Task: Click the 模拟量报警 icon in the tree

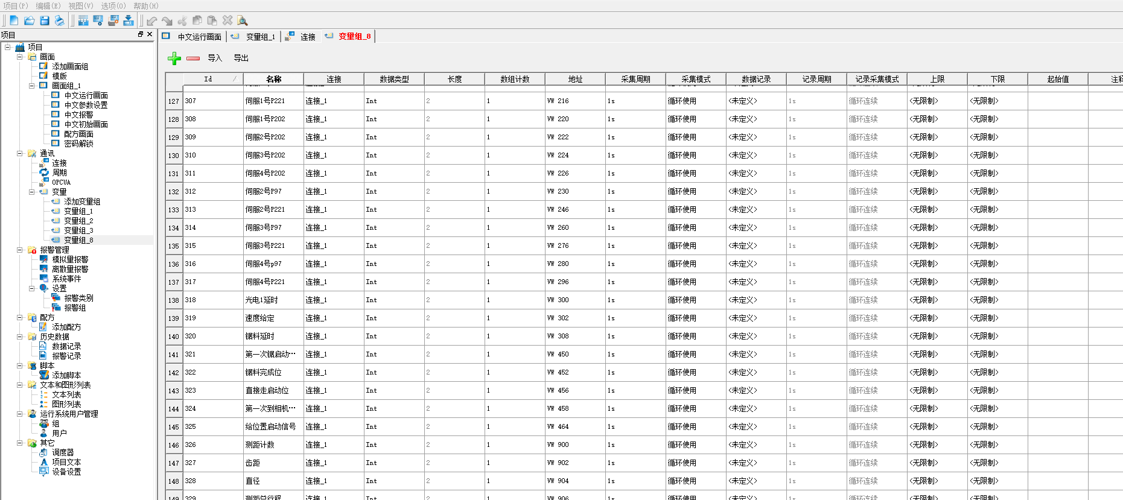Action: coord(44,259)
